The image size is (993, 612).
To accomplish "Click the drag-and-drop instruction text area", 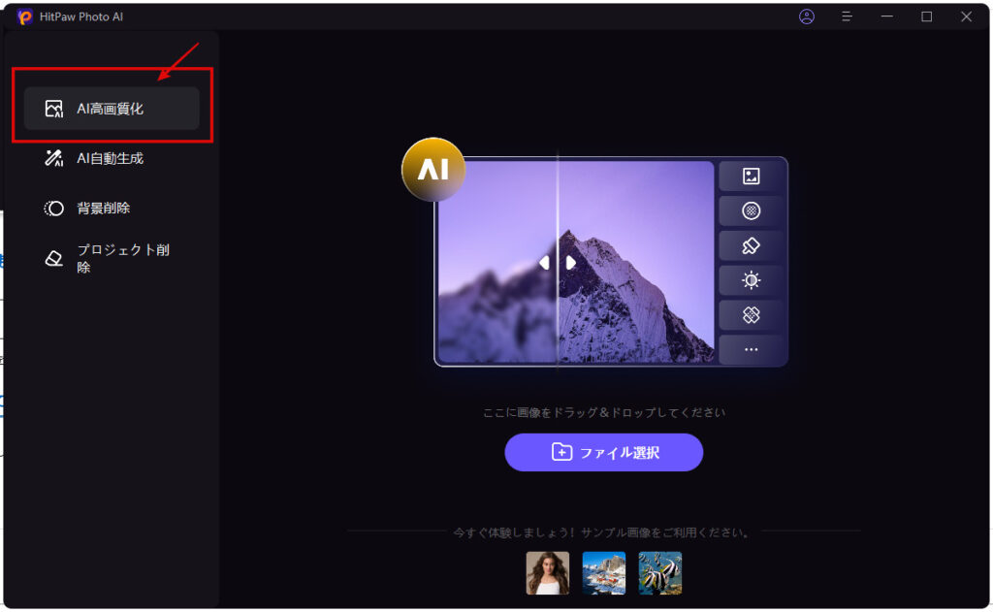I will click(603, 411).
